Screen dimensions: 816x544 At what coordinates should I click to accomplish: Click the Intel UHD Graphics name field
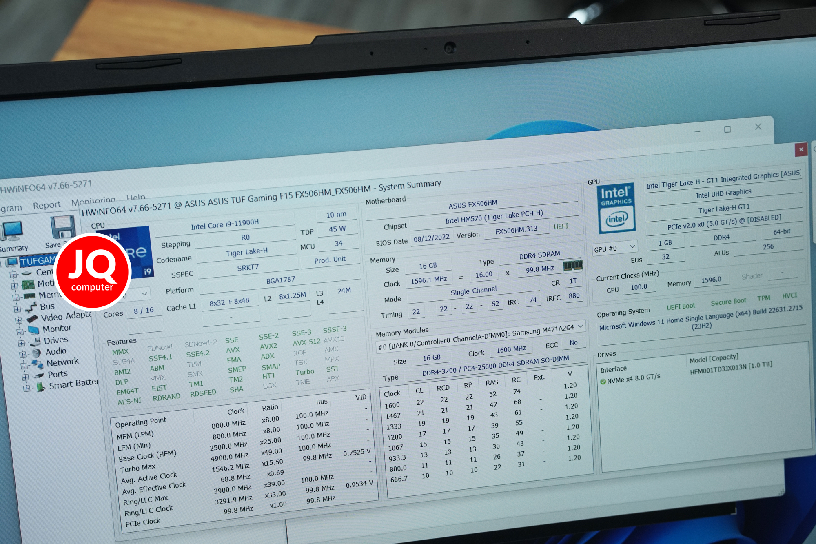(723, 193)
